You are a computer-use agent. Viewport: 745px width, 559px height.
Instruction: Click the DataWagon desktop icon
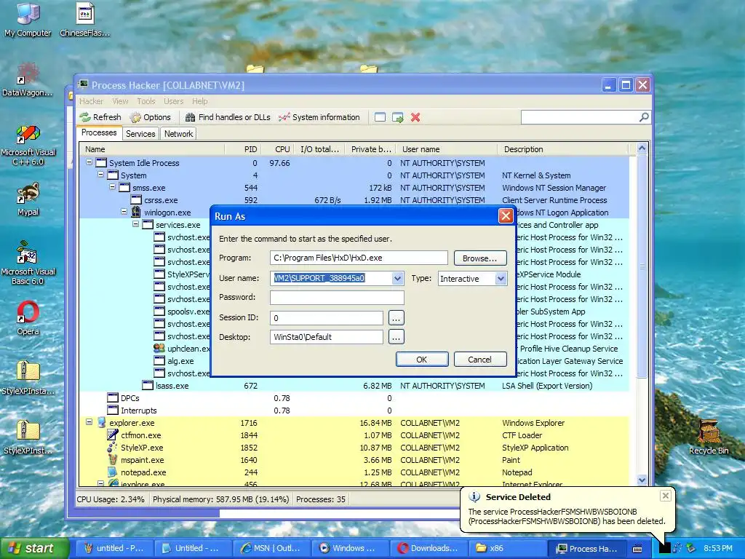pyautogui.click(x=28, y=79)
